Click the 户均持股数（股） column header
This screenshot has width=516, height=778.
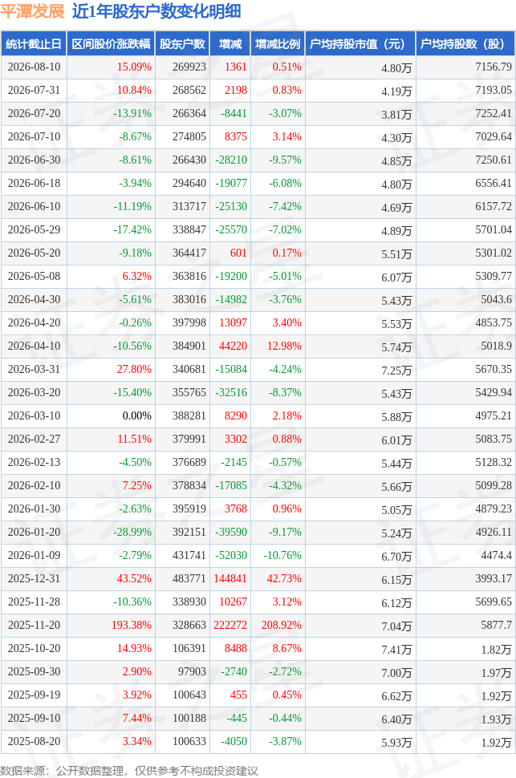coord(465,43)
